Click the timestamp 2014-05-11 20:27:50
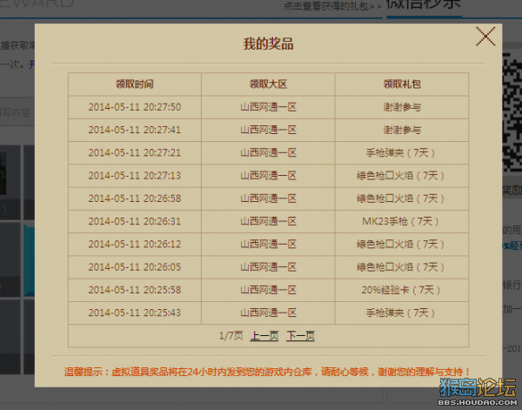 [x=135, y=107]
